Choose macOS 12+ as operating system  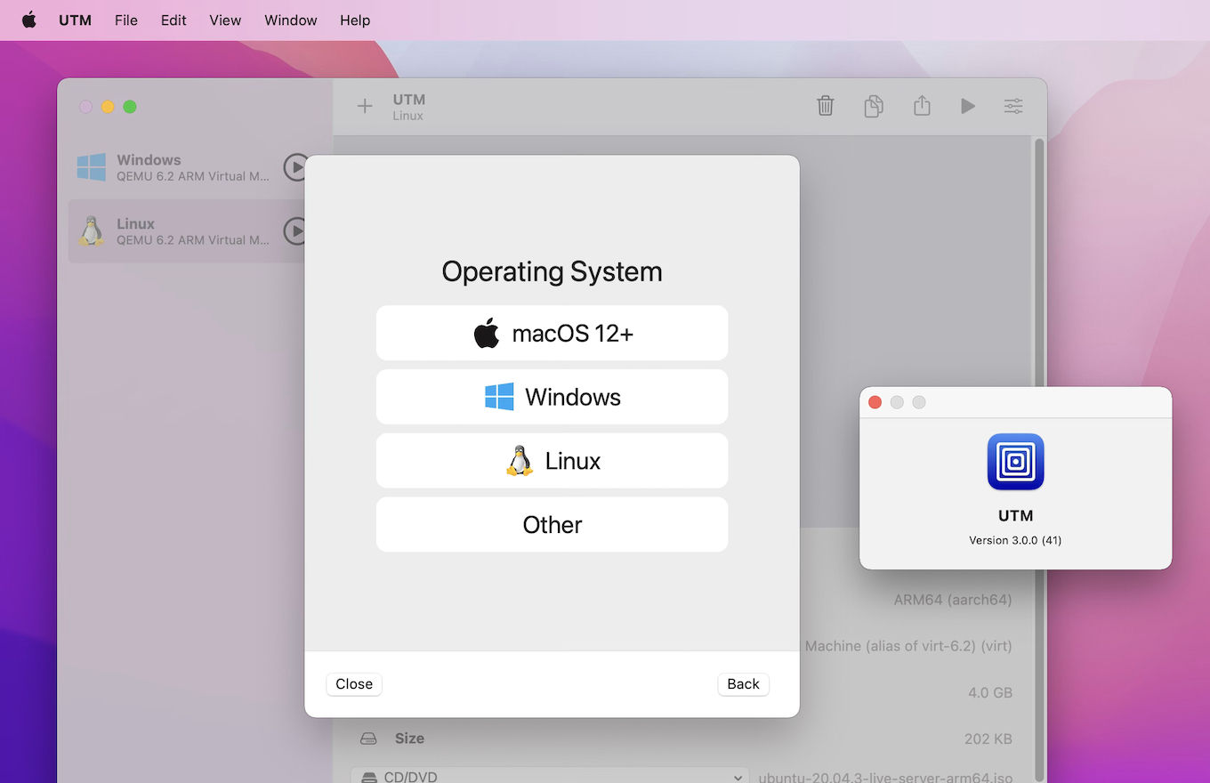point(552,333)
